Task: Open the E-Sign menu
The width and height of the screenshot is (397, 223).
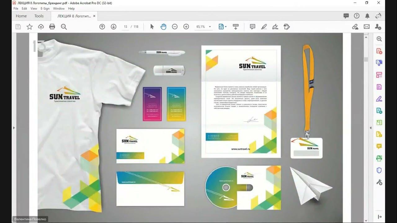Action: (x=45, y=8)
